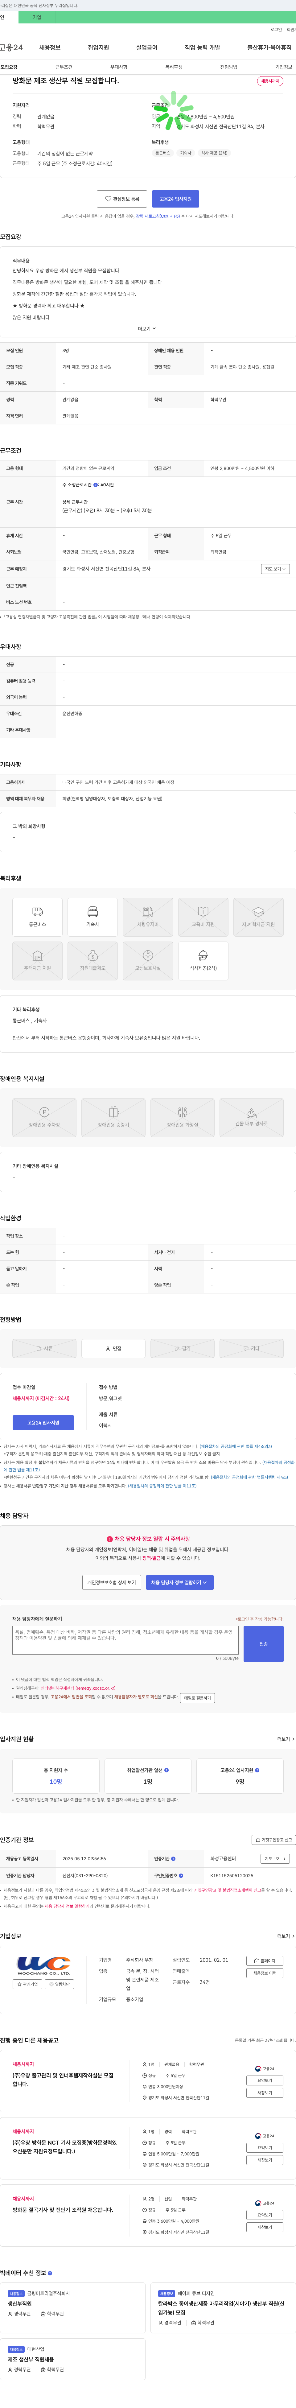Open the 출산휴가·육아휴직 menu
Image resolution: width=296 pixels, height=2408 pixels.
(x=269, y=48)
